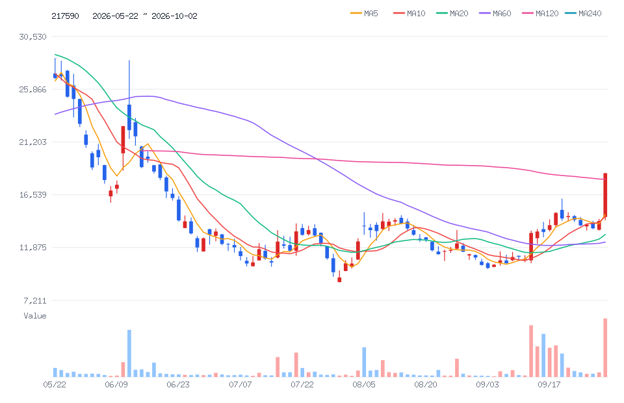Toggle the MA5 moving average legend
This screenshot has width=624, height=403.
pos(364,14)
